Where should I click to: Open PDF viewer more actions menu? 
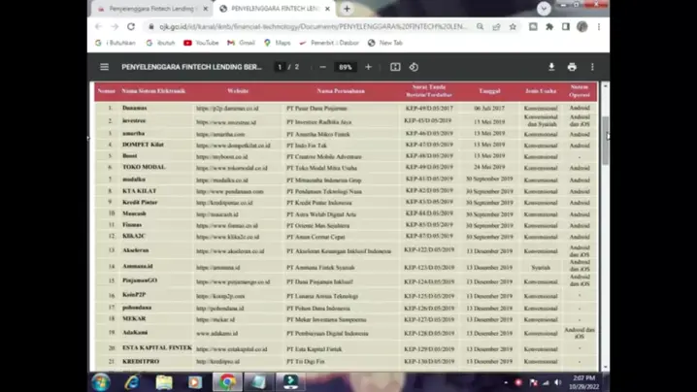592,67
